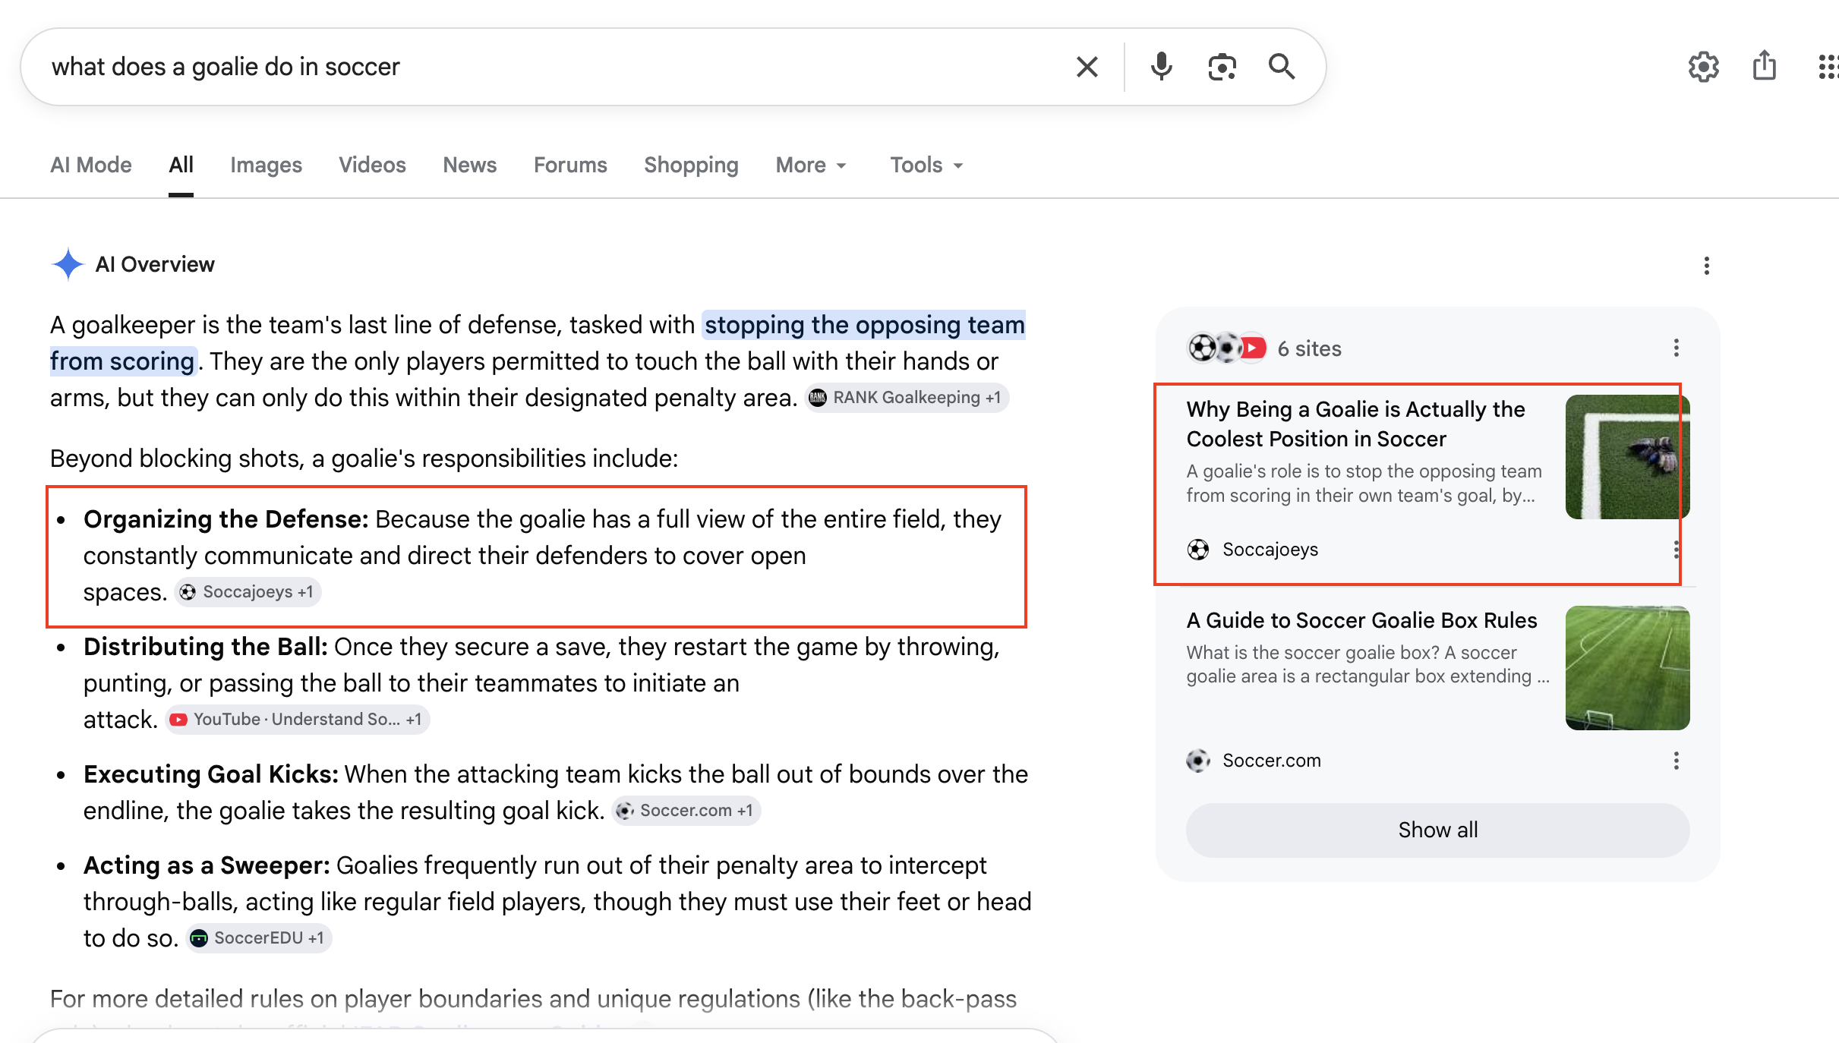Click the 'A goalie's role is to stop' snippet
This screenshot has width=1839, height=1043.
tap(1364, 483)
